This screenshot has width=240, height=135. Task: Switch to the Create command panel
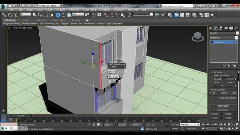tap(211, 28)
